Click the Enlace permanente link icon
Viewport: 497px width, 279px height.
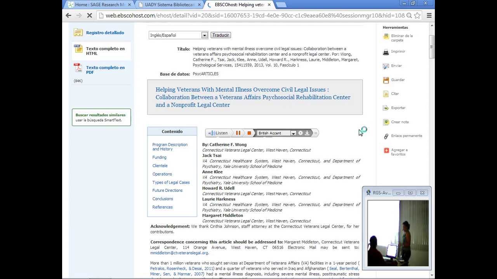(x=386, y=136)
